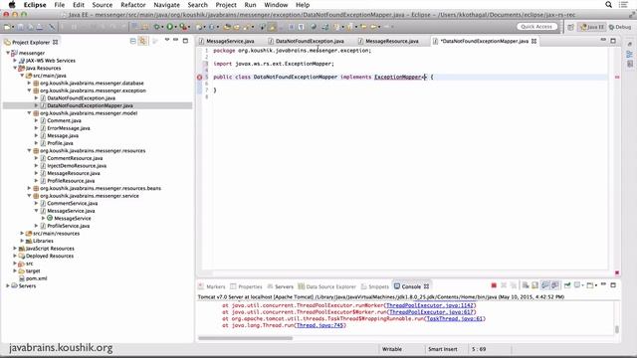Switch to MessageService.java editor tab

click(230, 41)
